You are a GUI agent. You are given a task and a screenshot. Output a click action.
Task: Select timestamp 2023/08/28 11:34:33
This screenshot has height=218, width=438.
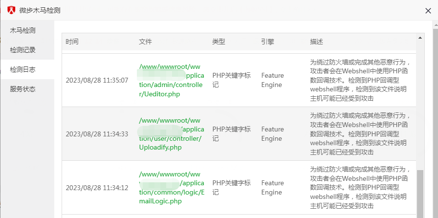(97, 134)
